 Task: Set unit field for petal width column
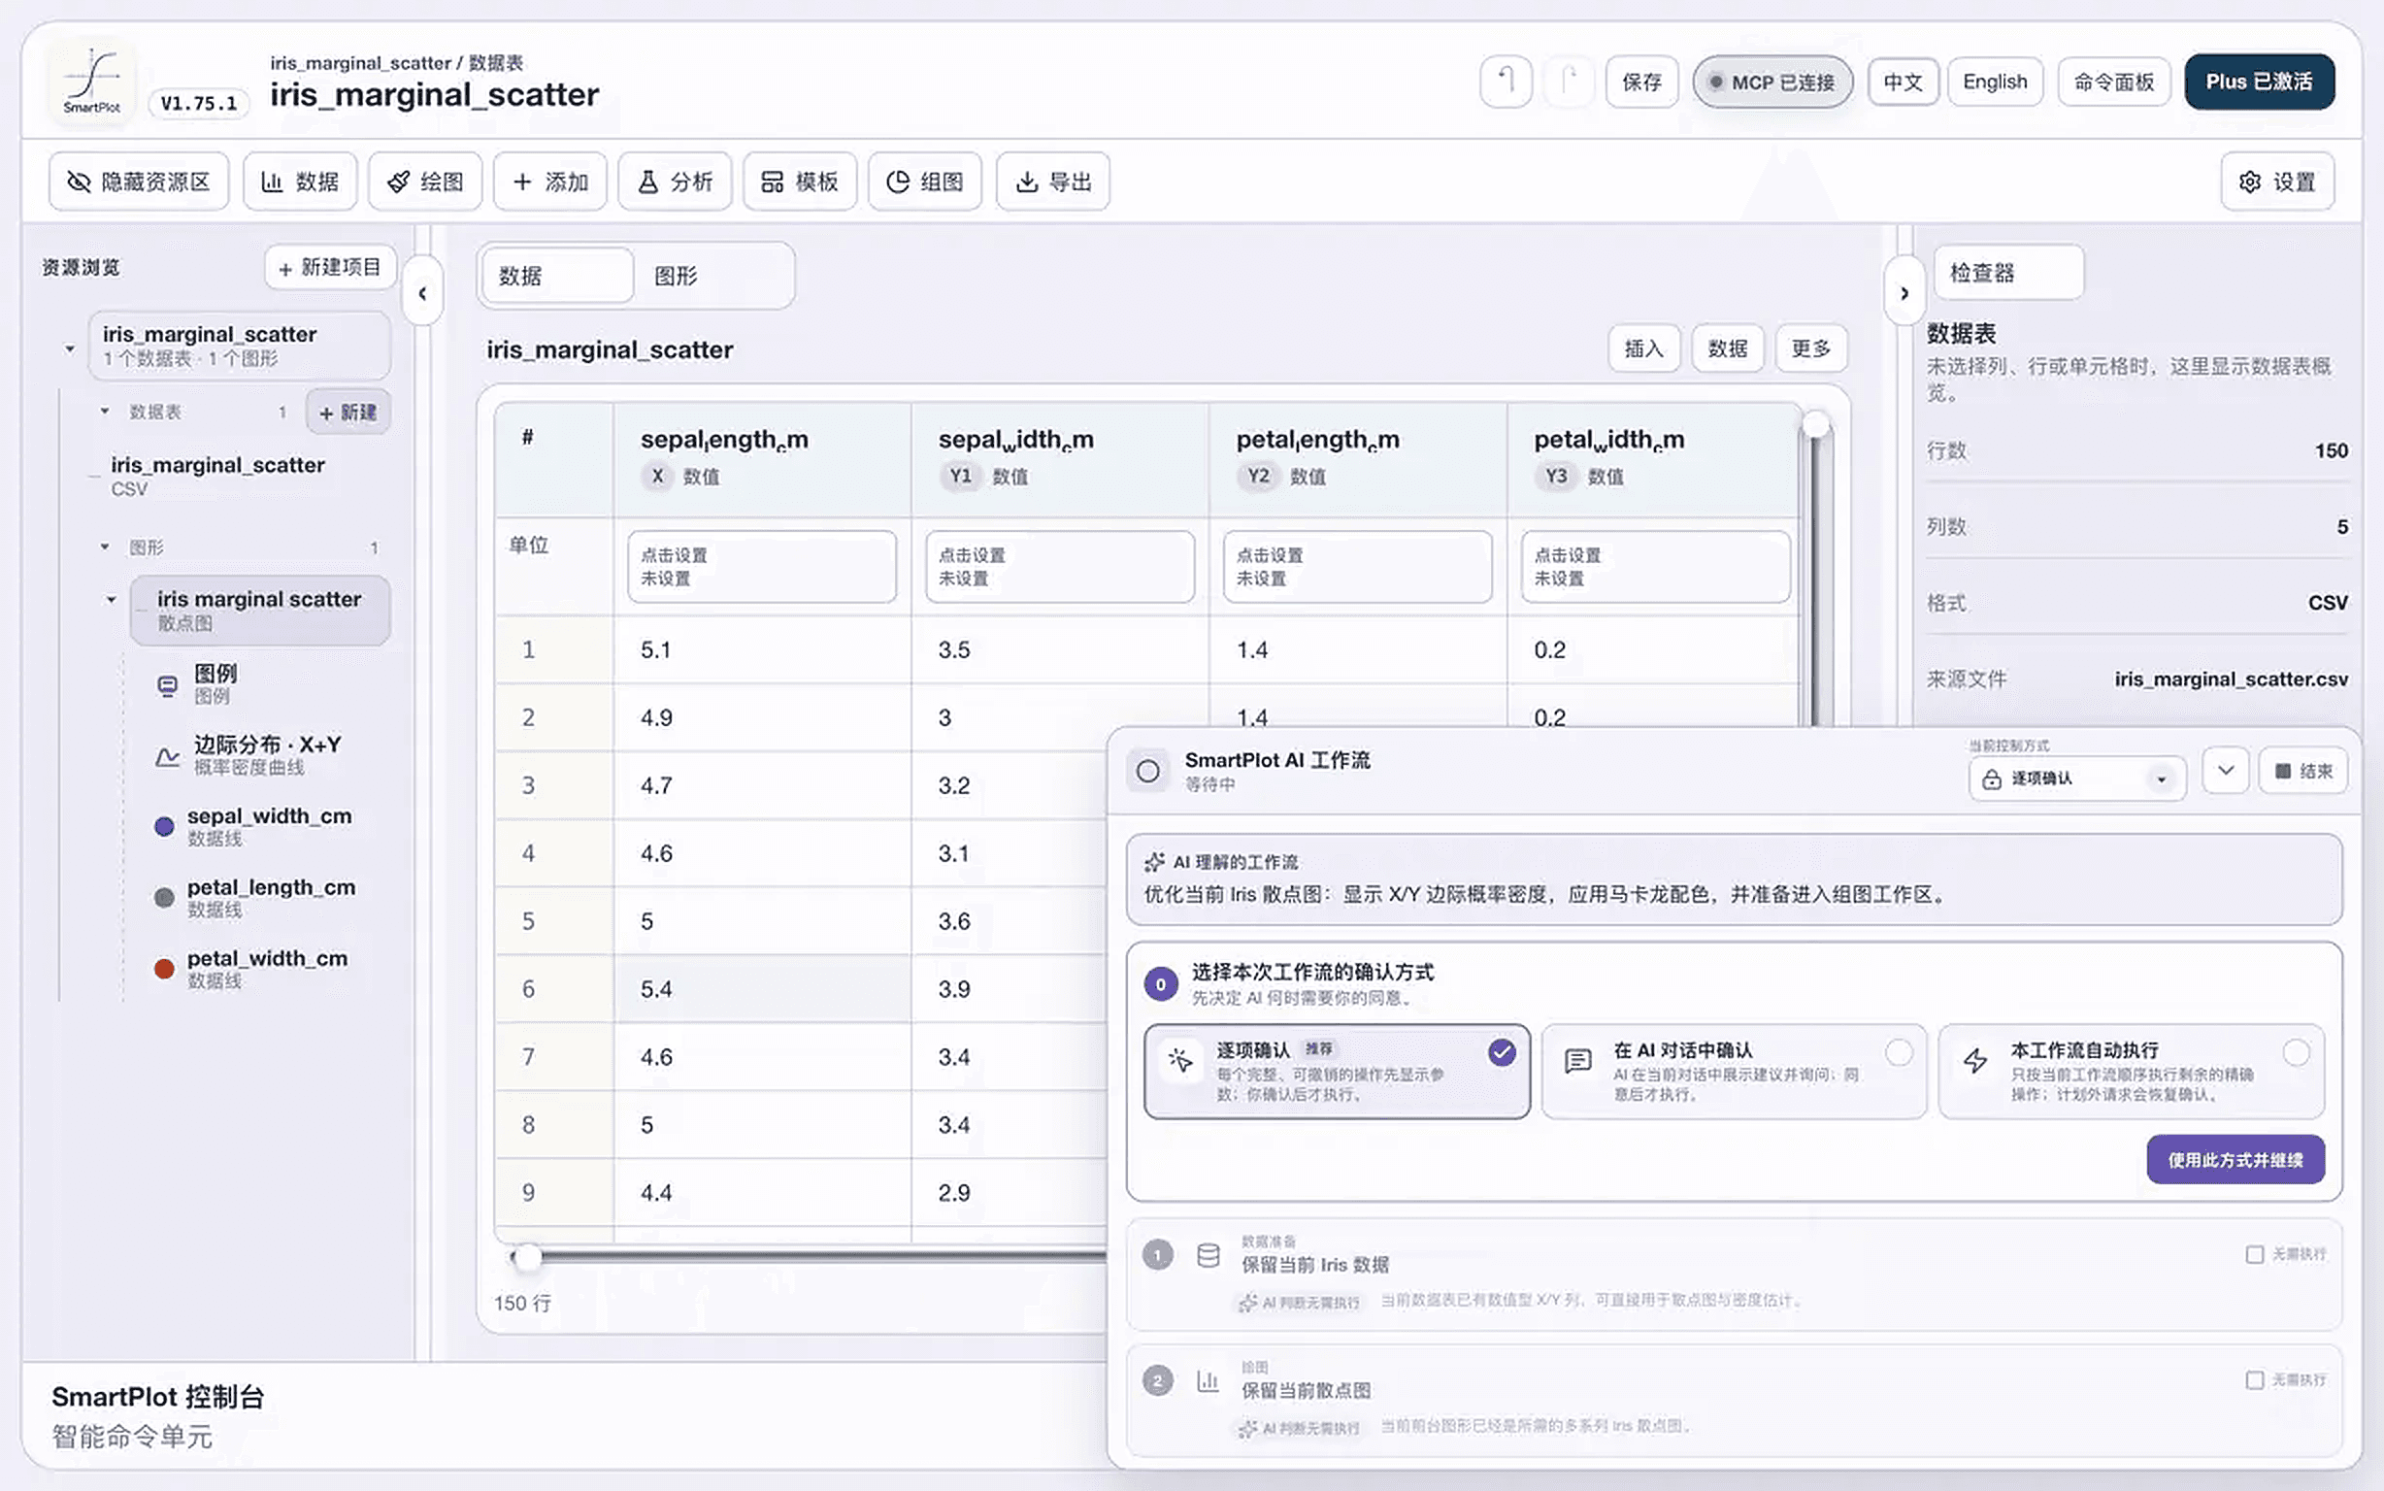point(1655,567)
